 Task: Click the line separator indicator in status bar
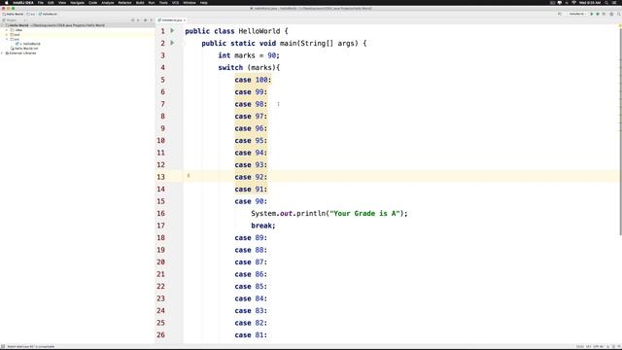point(589,346)
